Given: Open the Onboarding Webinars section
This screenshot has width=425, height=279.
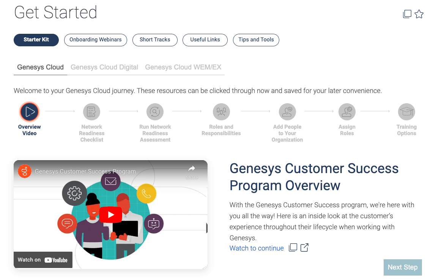Looking at the screenshot, I should click(95, 40).
